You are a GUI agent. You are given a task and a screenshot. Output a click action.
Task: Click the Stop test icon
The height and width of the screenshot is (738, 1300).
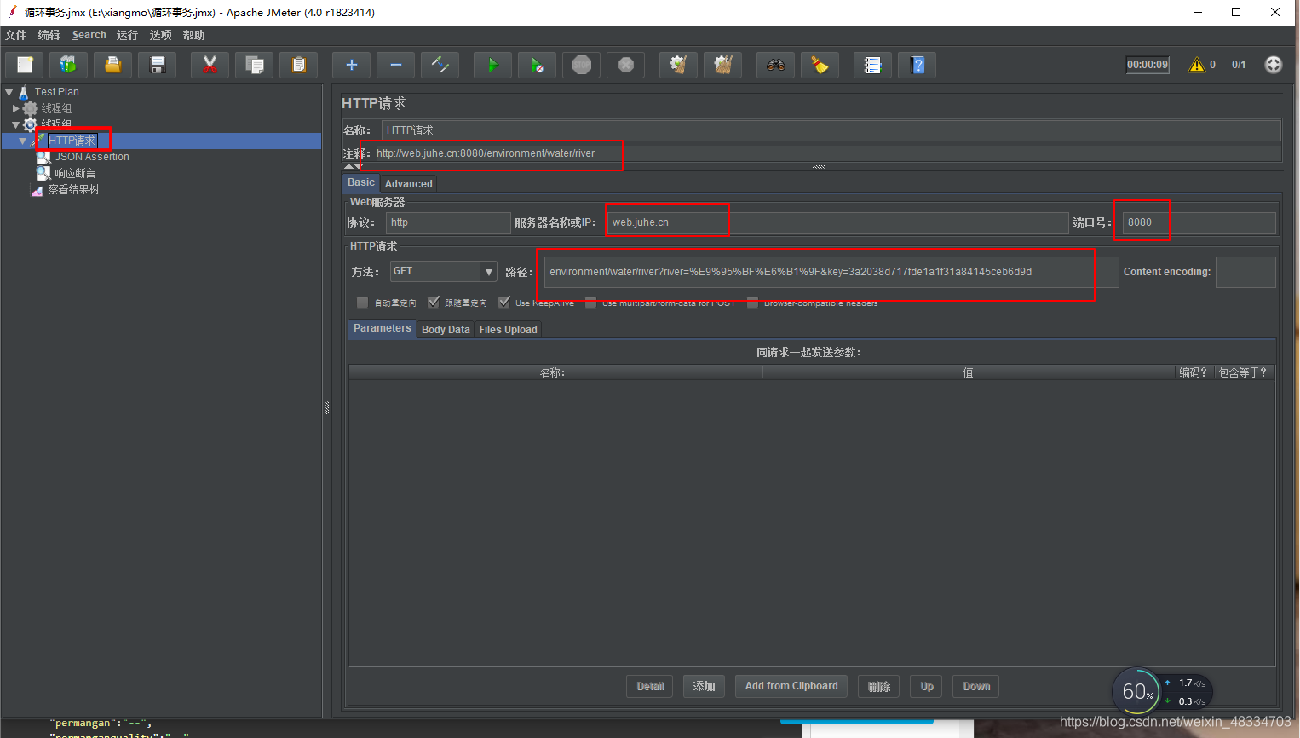[582, 65]
